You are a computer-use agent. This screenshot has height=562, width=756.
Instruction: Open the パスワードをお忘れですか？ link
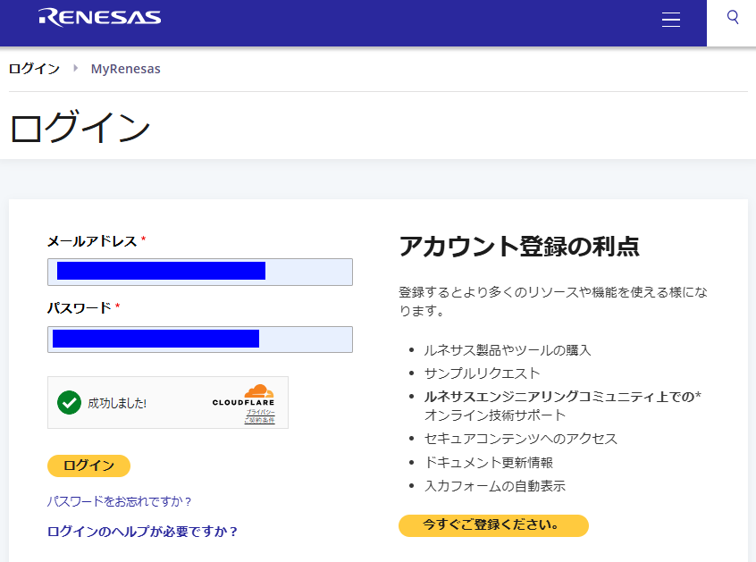[120, 501]
